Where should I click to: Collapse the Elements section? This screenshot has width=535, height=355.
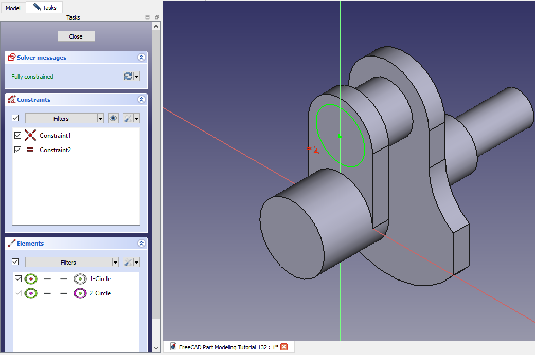point(141,244)
